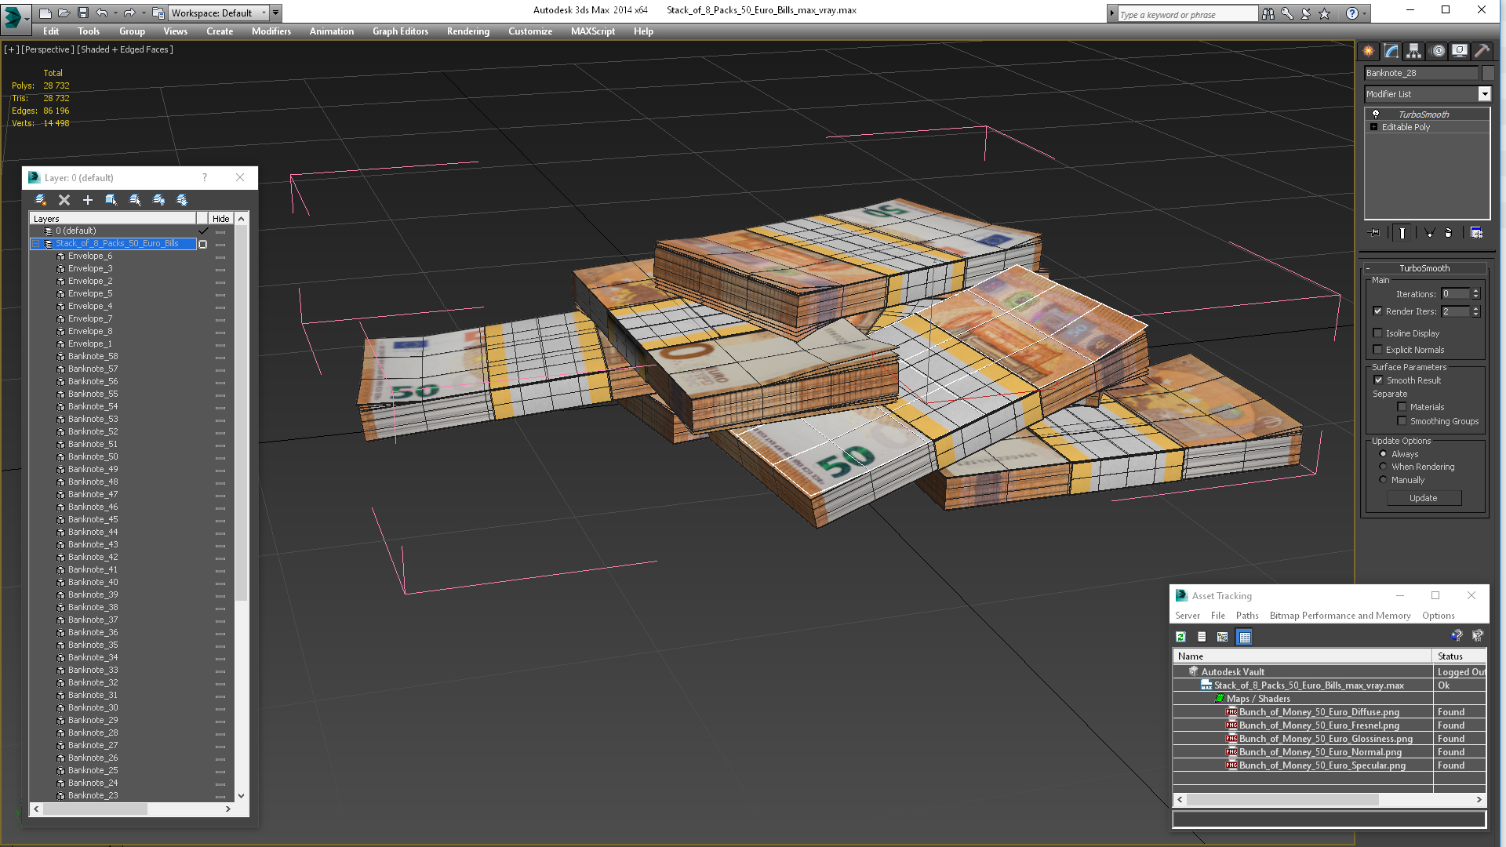
Task: Click the Pin Stack icon
Action: [x=1375, y=233]
